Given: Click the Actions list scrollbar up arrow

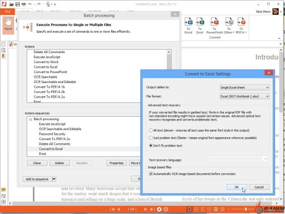Looking at the screenshot, I should pyautogui.click(x=169, y=52).
